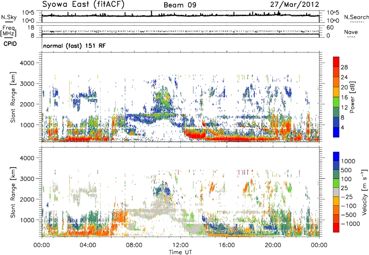Pick the light green 12–16 dB power colorbar segment

(x=336, y=102)
